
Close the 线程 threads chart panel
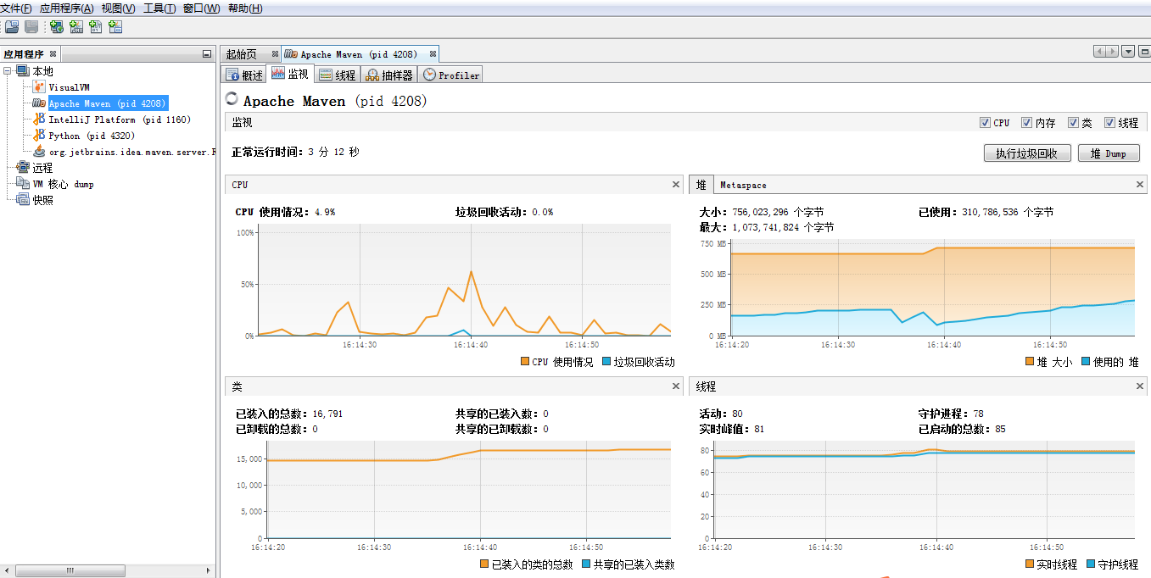1140,386
